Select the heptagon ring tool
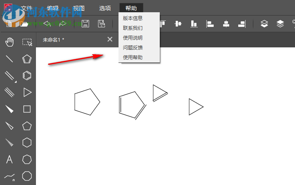This screenshot has width=295, height=185. (27, 159)
